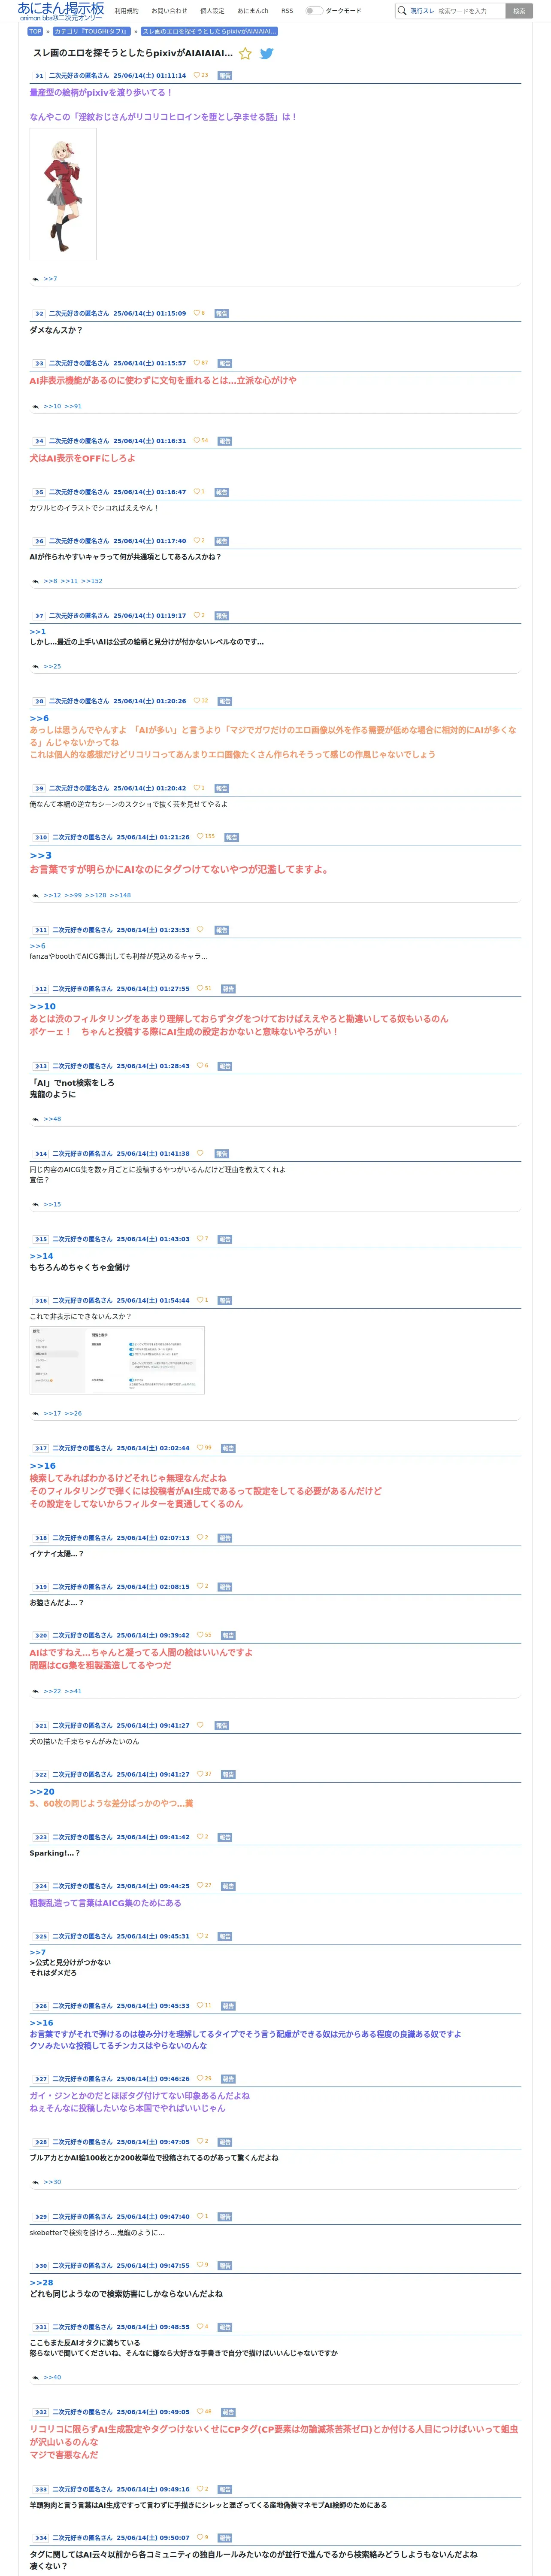Follow the >>91 reply link under post 3
This screenshot has width=551, height=2576.
(73, 407)
